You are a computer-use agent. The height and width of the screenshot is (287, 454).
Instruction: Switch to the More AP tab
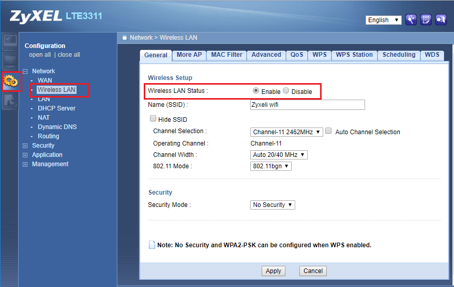[189, 55]
